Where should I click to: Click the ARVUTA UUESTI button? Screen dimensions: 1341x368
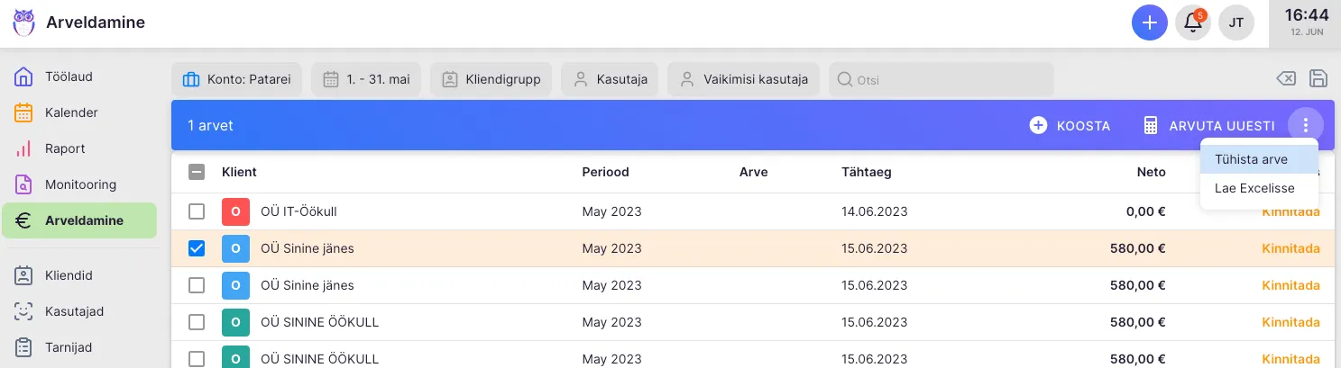[1208, 125]
